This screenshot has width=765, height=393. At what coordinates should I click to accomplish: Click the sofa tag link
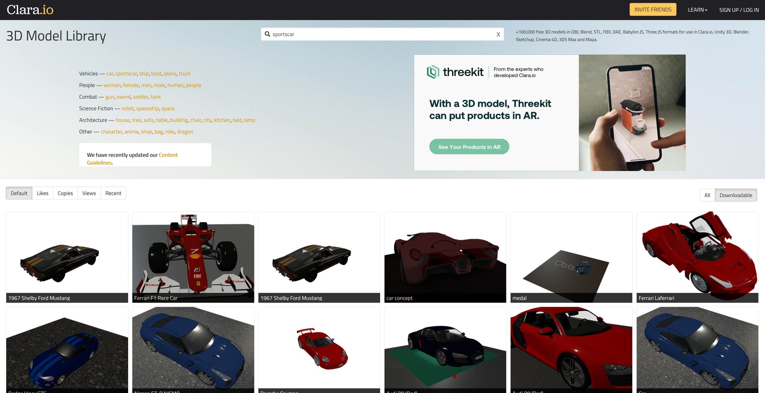149,120
